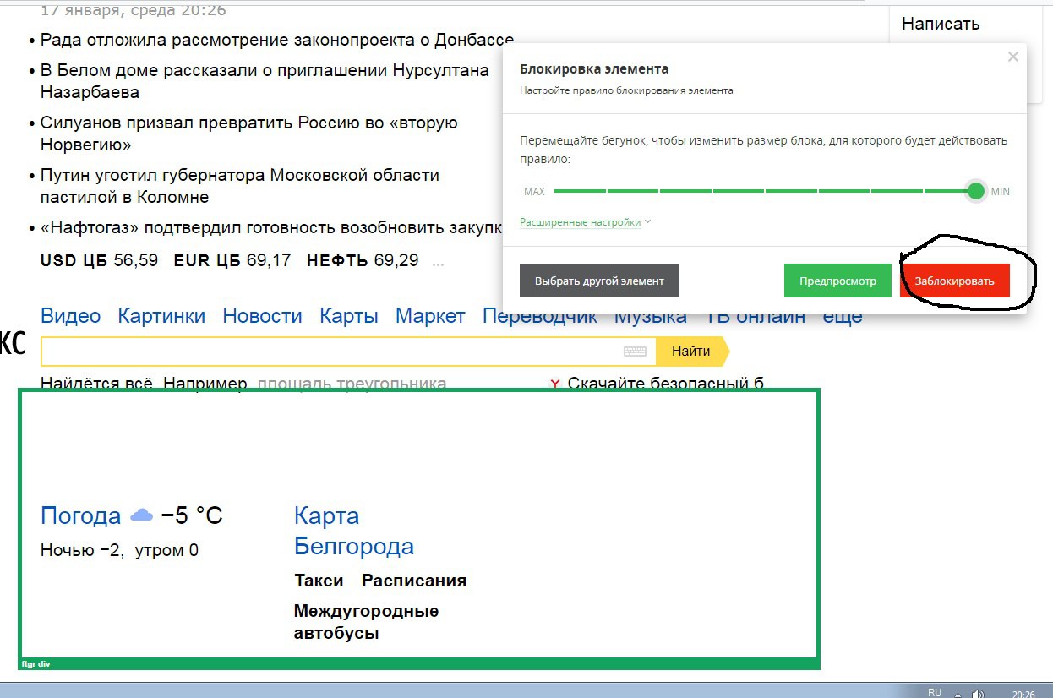Open Нафтогаз news headline link

(271, 228)
